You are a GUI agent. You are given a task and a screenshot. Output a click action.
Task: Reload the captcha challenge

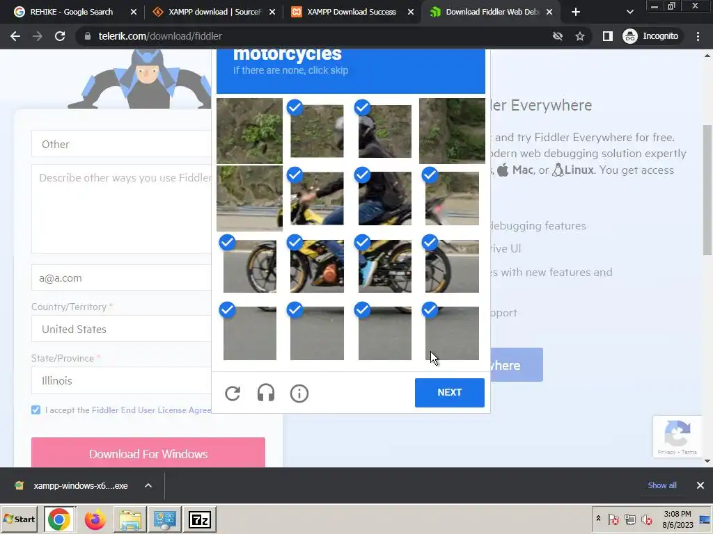click(x=233, y=394)
